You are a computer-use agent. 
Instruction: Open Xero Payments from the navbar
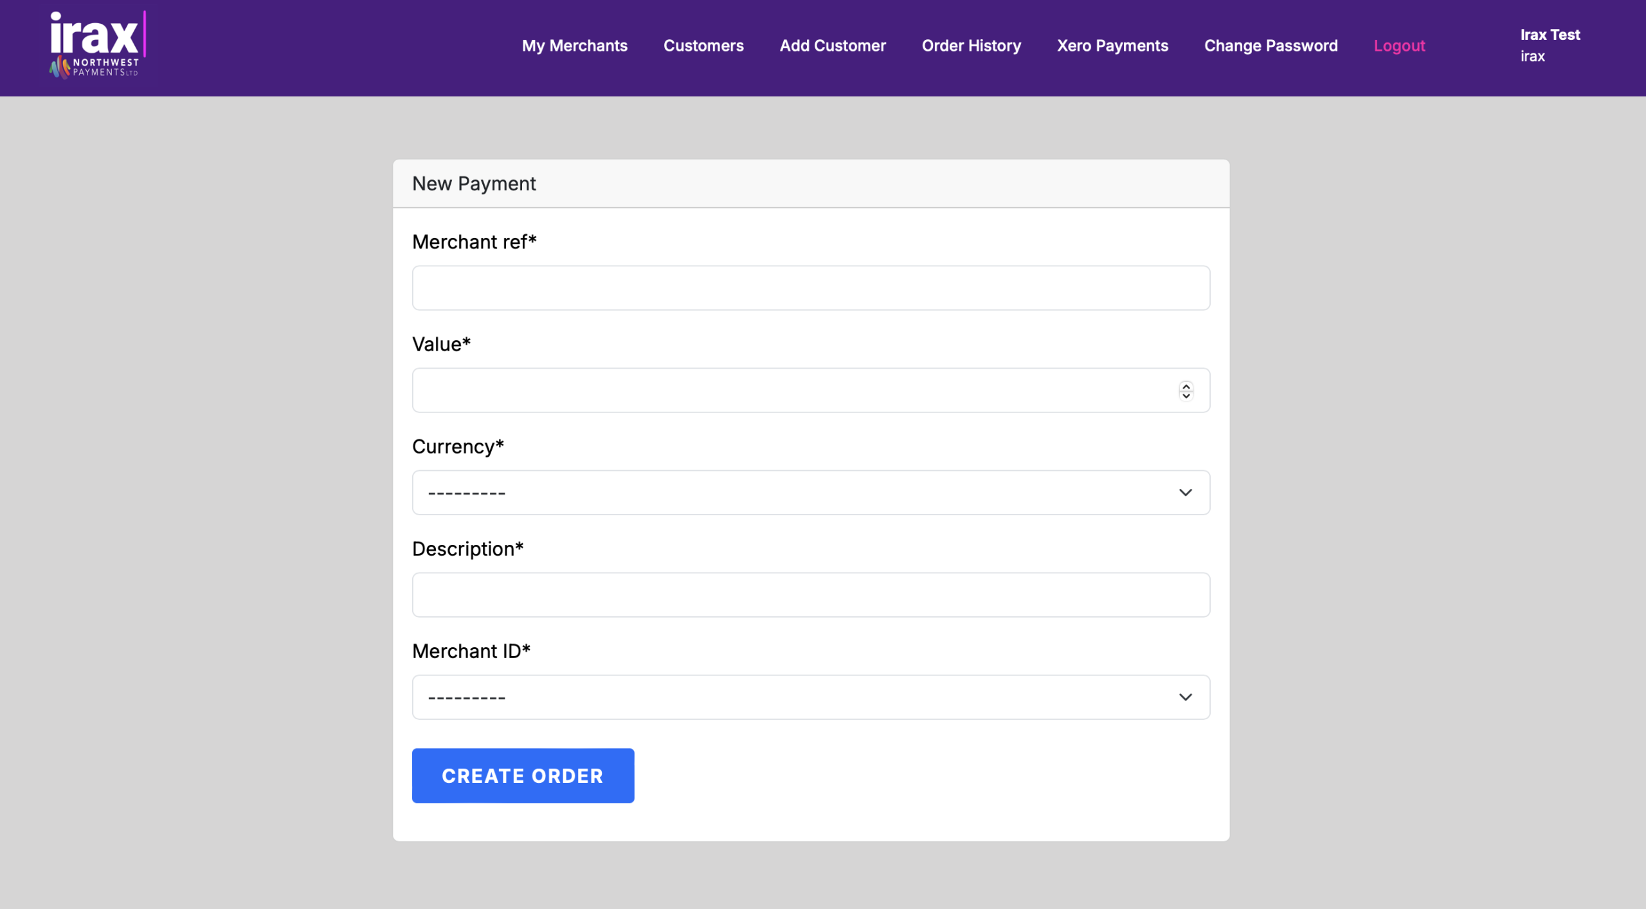pos(1112,46)
